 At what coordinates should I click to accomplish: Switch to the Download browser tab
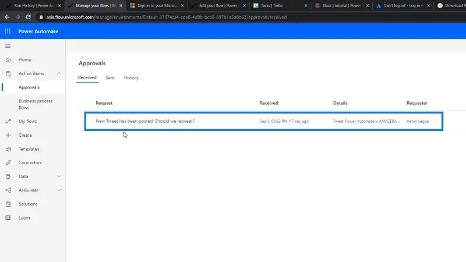pyautogui.click(x=451, y=6)
